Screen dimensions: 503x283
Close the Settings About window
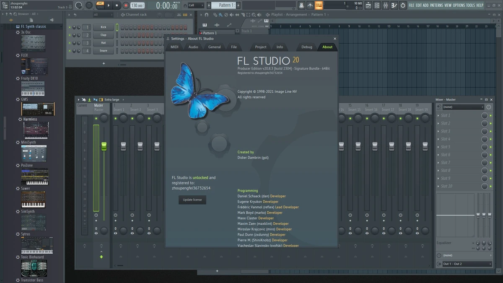coord(334,39)
